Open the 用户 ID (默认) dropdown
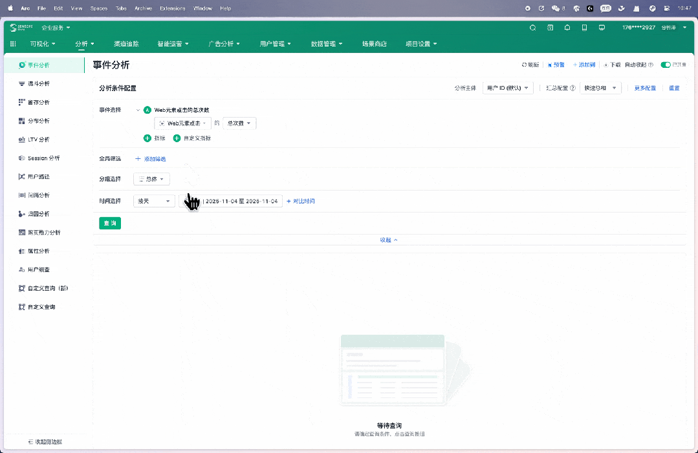The width and height of the screenshot is (698, 453). (x=508, y=88)
